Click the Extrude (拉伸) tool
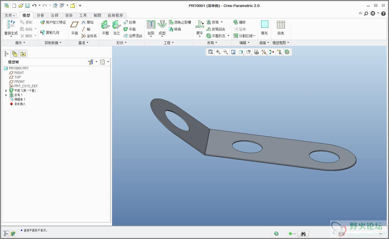 pos(130,22)
